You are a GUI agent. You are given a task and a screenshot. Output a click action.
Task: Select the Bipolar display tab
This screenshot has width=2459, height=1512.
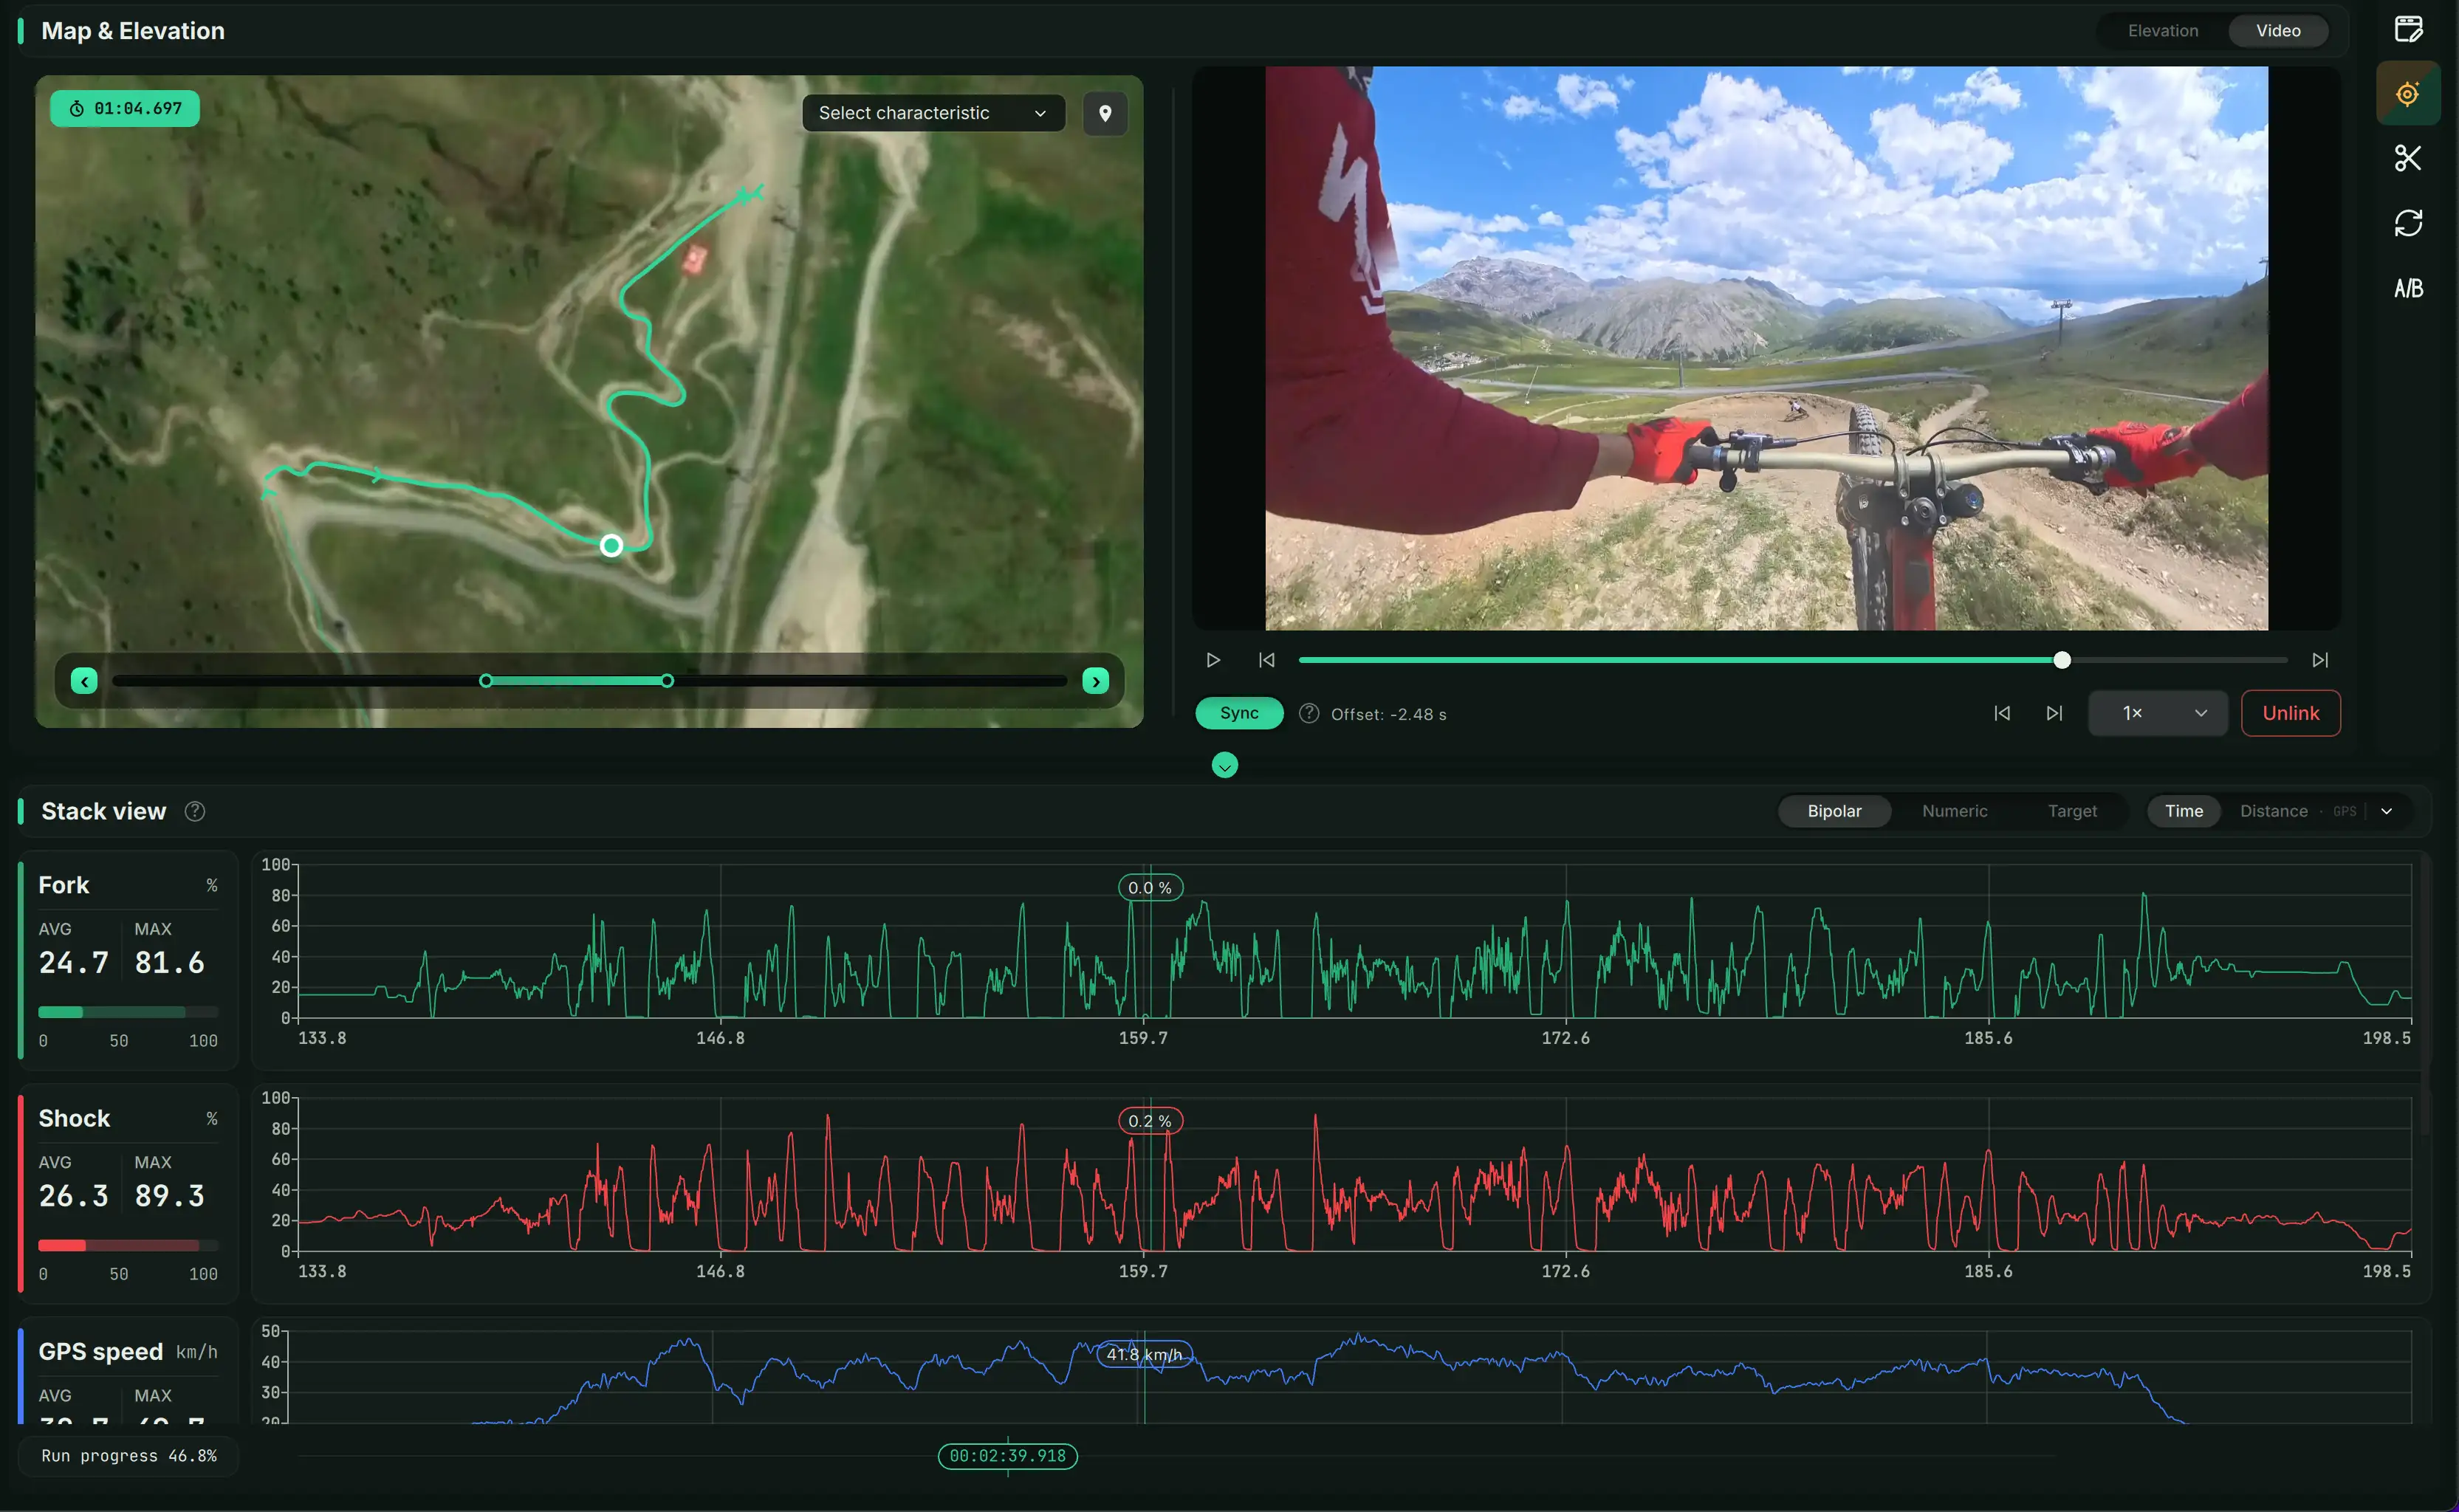(x=1834, y=811)
